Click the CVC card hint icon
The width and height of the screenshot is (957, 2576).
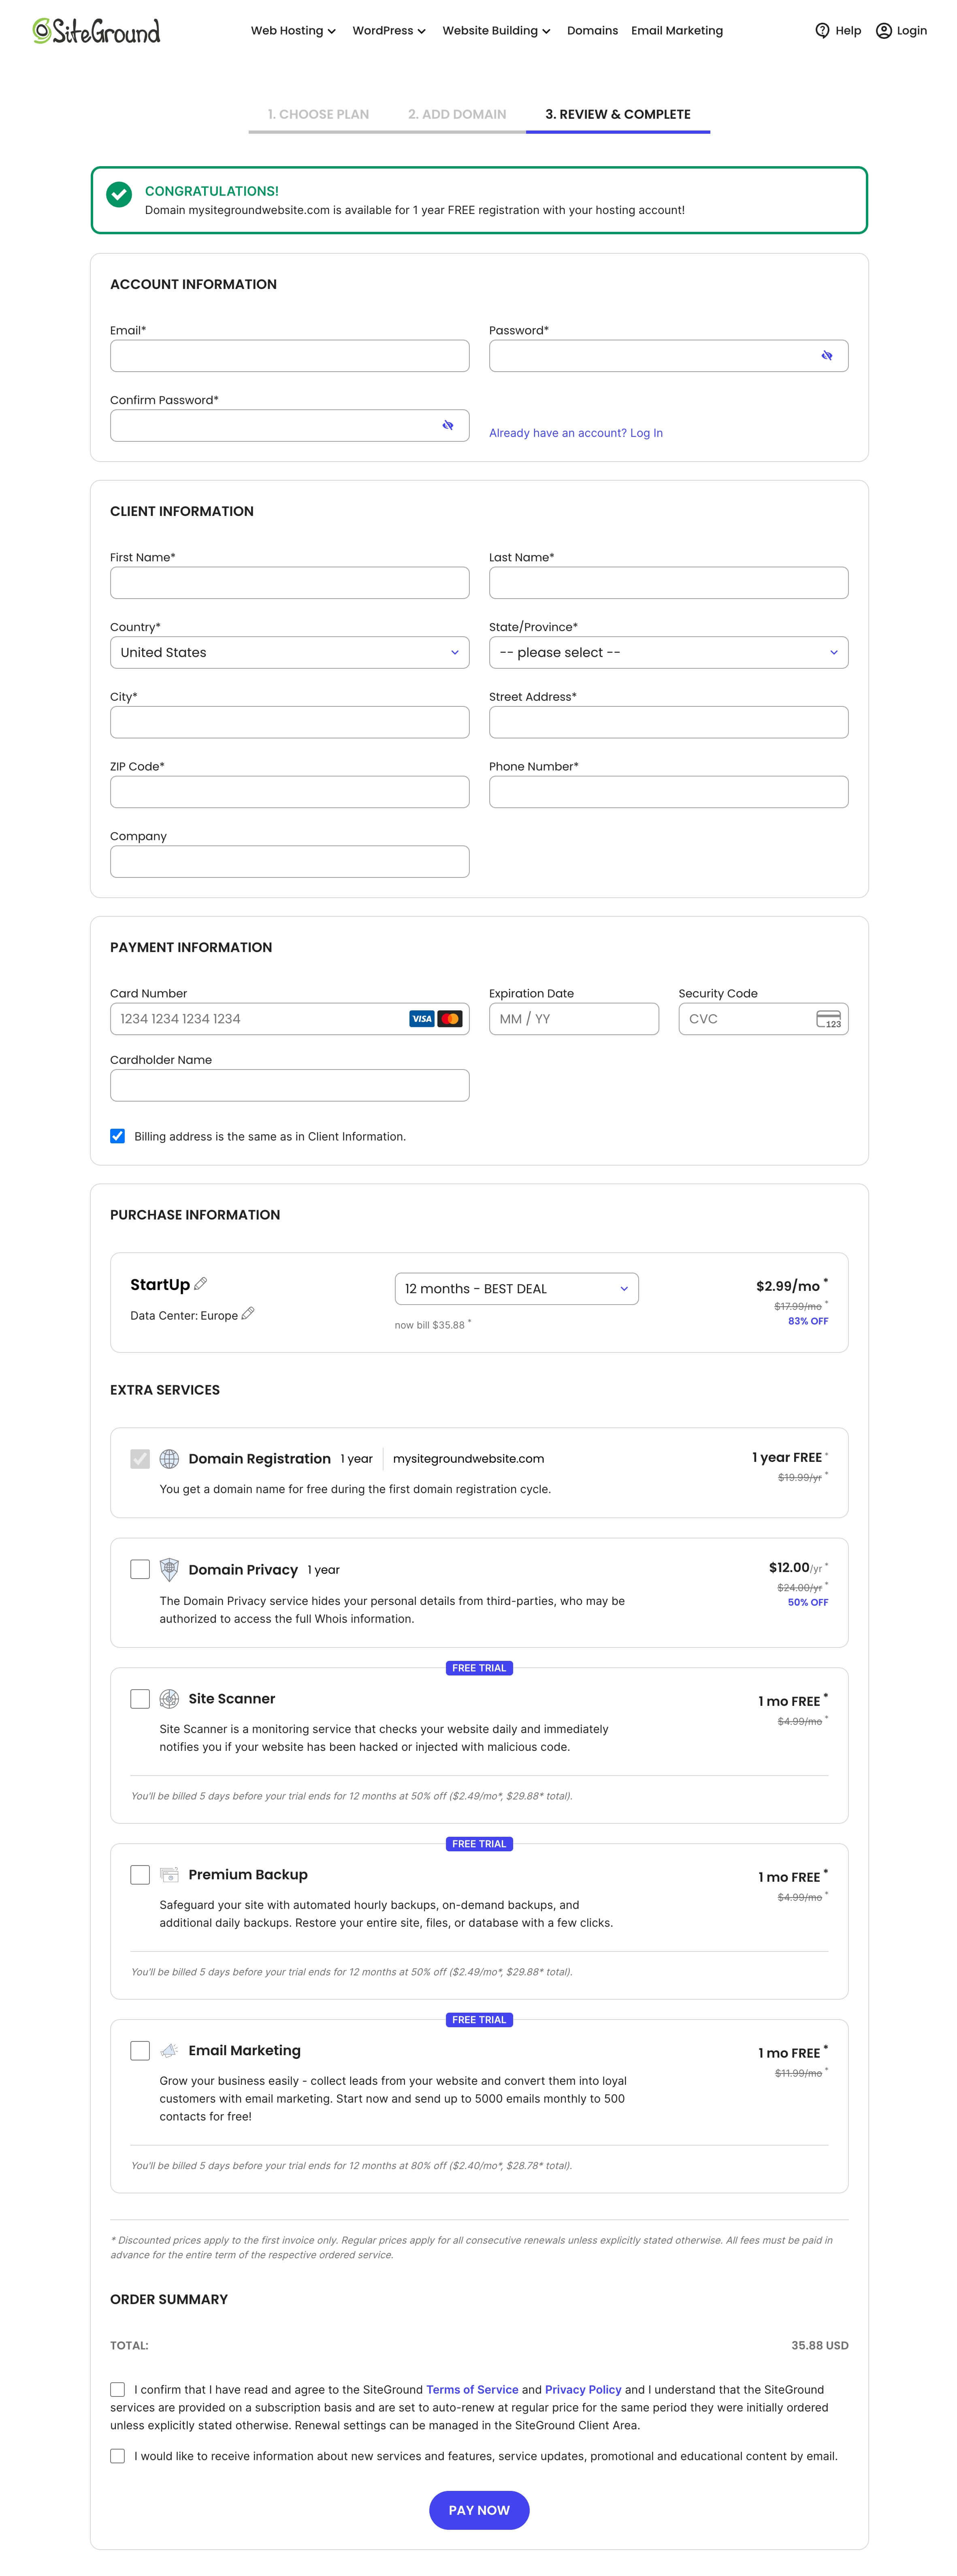pos(828,1019)
